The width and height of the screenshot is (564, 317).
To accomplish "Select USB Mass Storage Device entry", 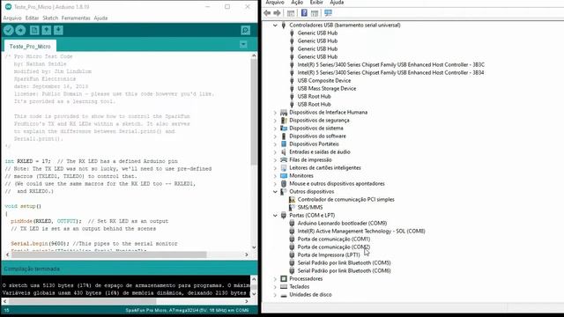I will point(327,88).
